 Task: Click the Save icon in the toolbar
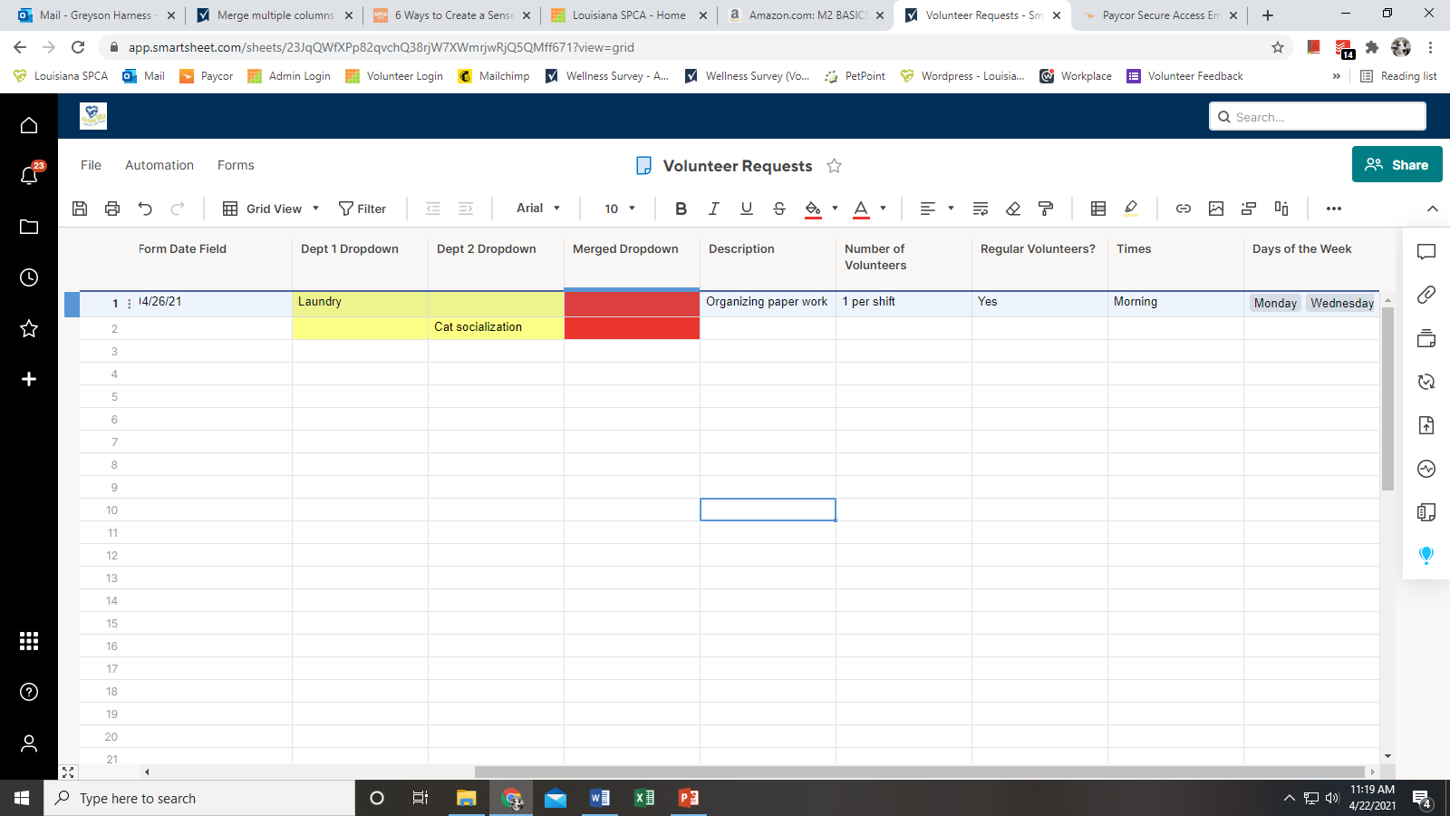80,209
